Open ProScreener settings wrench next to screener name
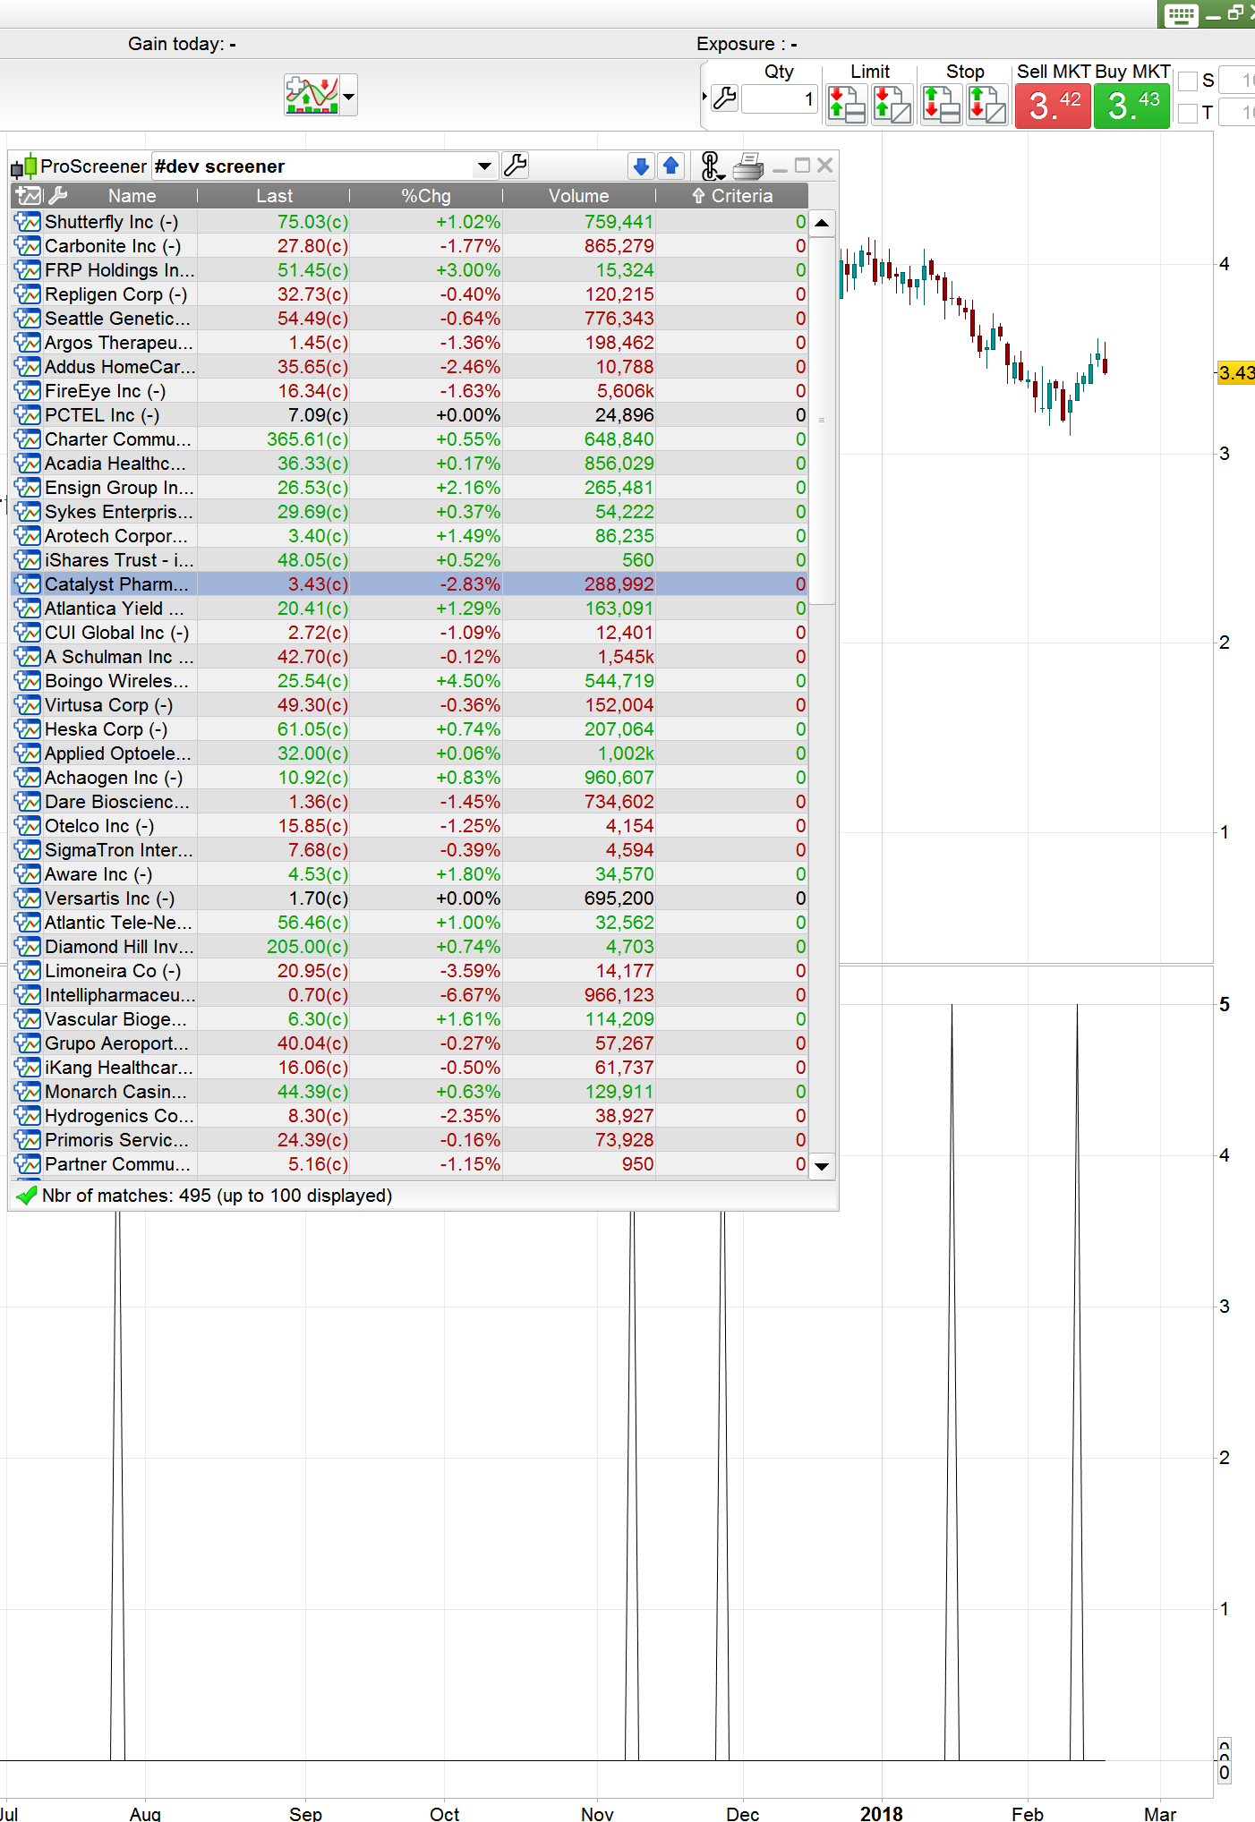 point(516,166)
